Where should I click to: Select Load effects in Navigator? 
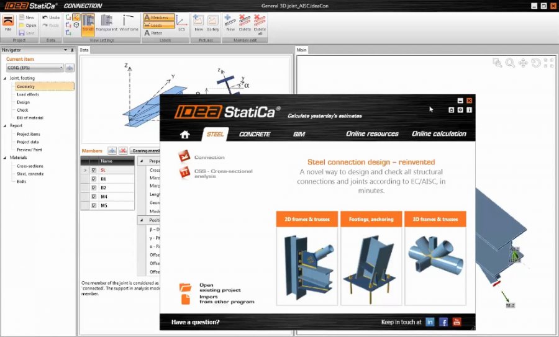coord(28,94)
